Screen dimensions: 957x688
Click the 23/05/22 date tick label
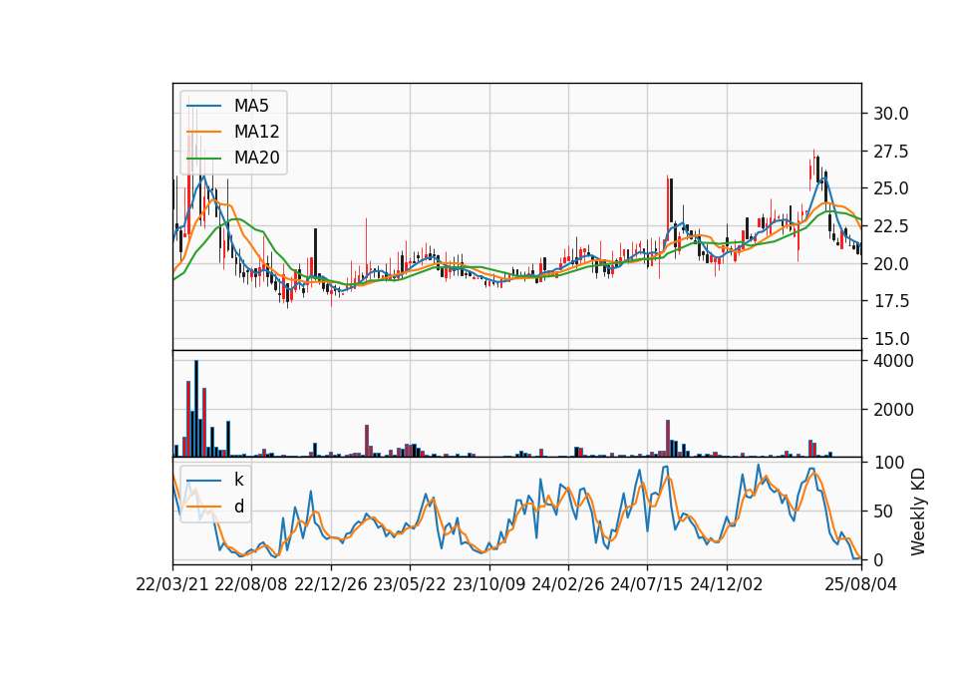410,585
